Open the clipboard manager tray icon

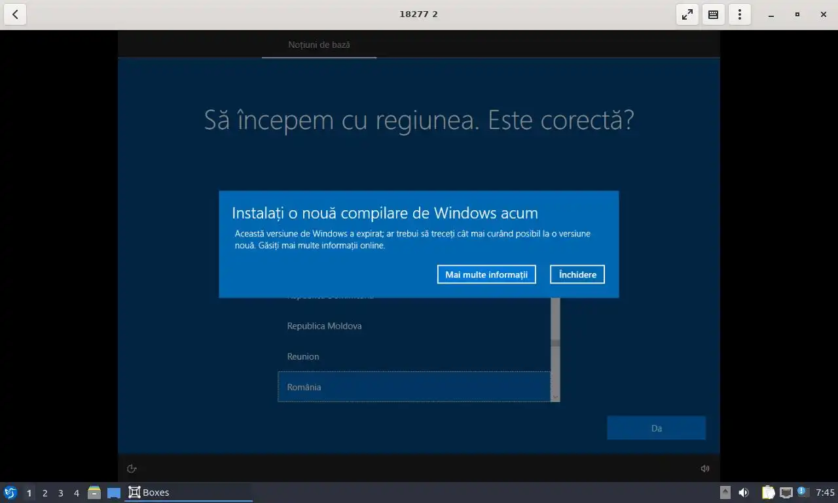click(x=768, y=493)
